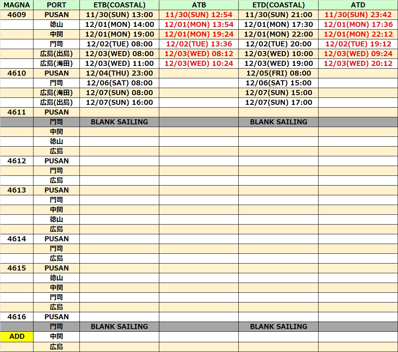Screen dimensions: 398x352
Task: Click voyage number 4615 cell
Action: [17, 268]
